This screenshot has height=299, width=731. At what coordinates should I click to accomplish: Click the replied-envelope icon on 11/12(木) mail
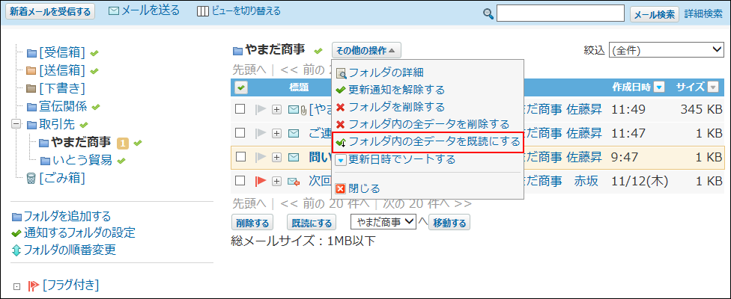[x=294, y=182]
